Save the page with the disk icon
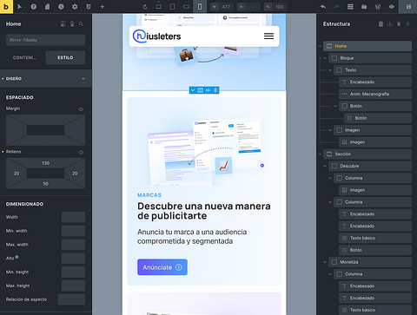 pos(408,6)
